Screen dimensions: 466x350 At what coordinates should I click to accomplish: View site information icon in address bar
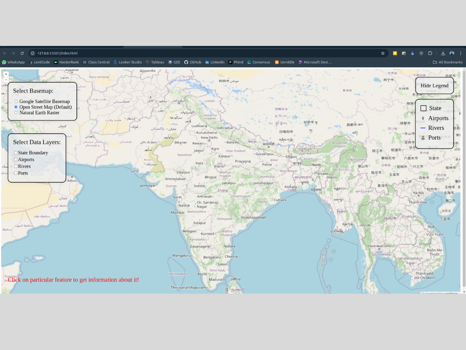33,53
